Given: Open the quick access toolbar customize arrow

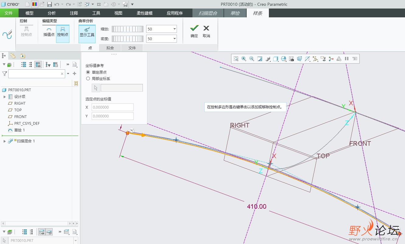Looking at the screenshot, I should [132, 4].
